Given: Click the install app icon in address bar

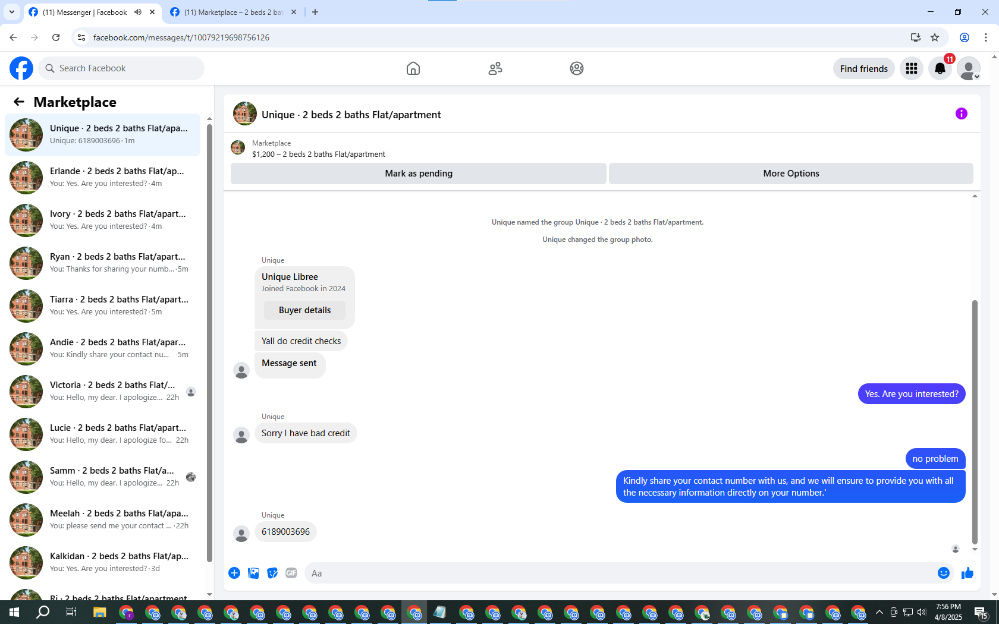Looking at the screenshot, I should tap(916, 37).
